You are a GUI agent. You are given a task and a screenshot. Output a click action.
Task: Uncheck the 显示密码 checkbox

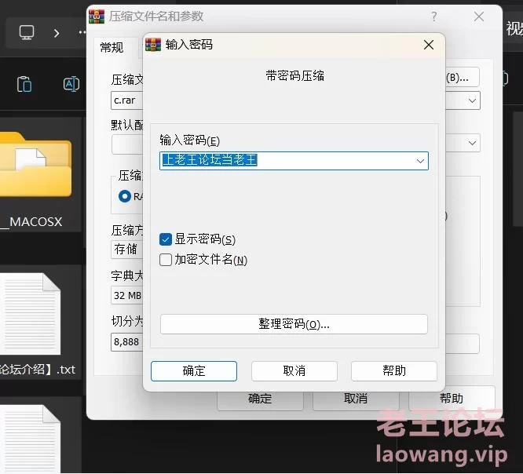166,239
